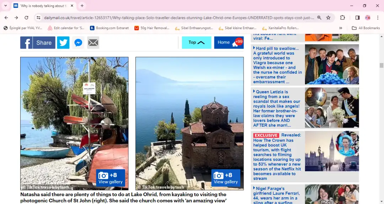Share article by email envelope icon
The image size is (384, 204).
[93, 43]
